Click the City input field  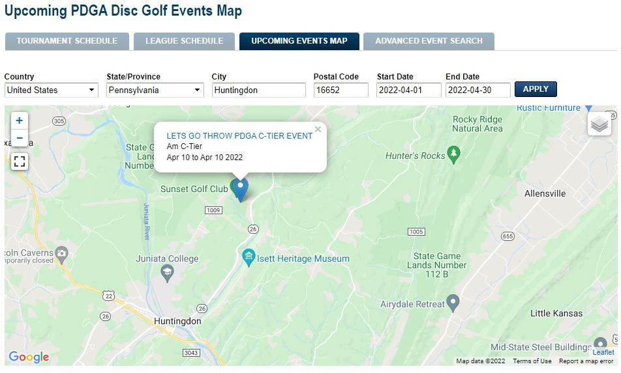tap(258, 90)
